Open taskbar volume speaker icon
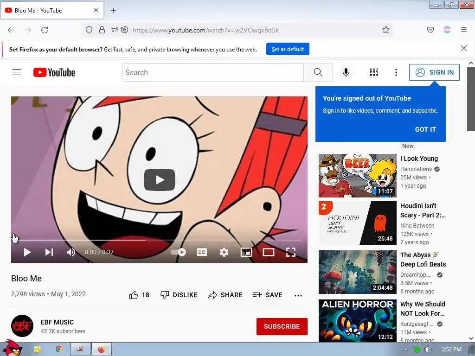This screenshot has width=475, height=356. point(428,350)
